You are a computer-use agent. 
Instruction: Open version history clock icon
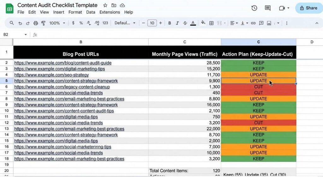(x=254, y=8)
